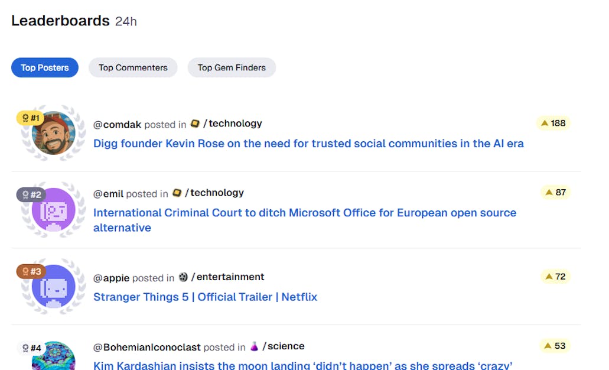The width and height of the screenshot is (609, 370).
Task: Click the #2 silver rank badge
Action: (x=31, y=194)
